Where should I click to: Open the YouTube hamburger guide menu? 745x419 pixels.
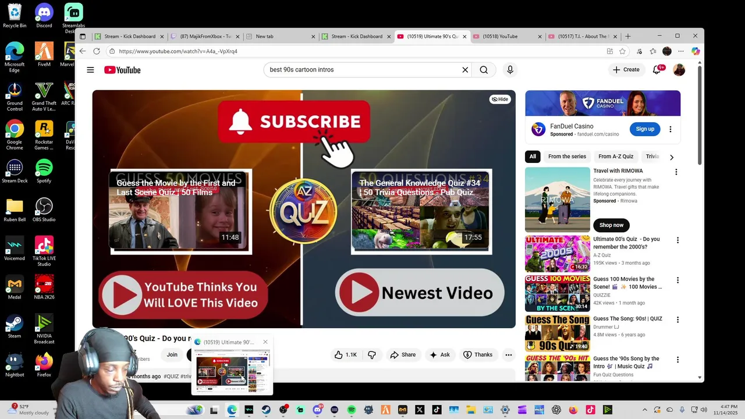tap(90, 70)
